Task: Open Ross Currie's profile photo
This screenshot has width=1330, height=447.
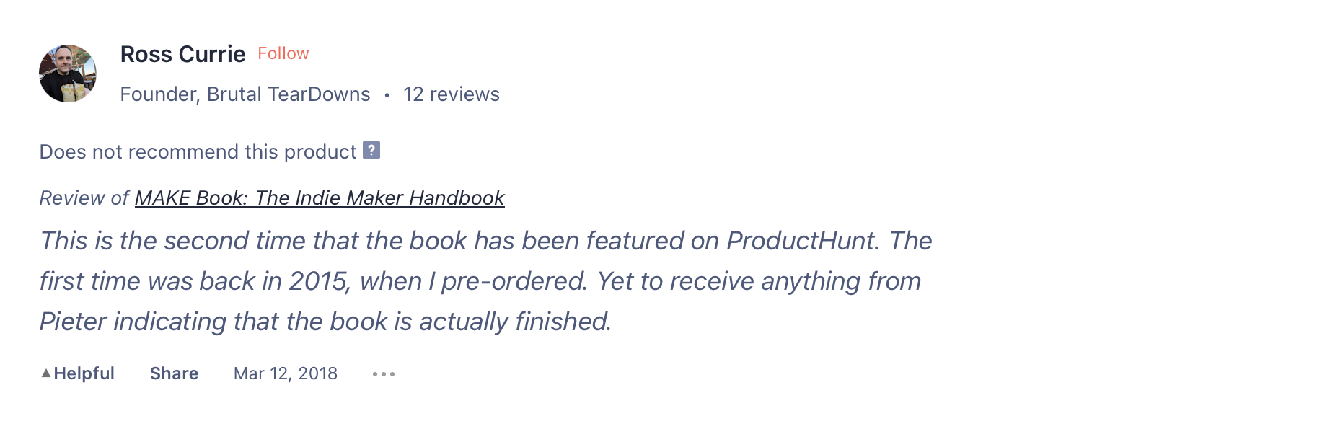Action: coord(68,74)
